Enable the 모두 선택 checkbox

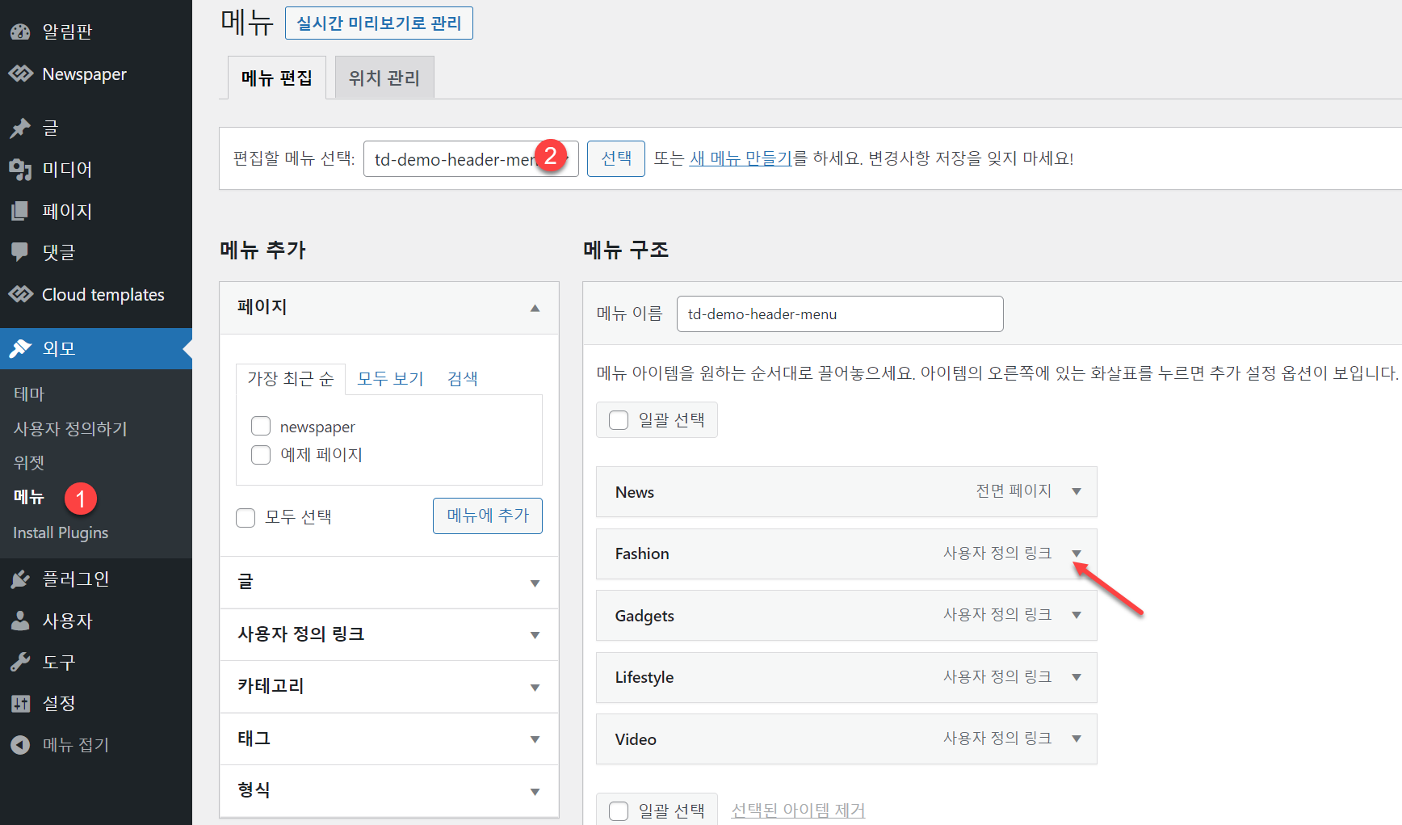[x=246, y=517]
